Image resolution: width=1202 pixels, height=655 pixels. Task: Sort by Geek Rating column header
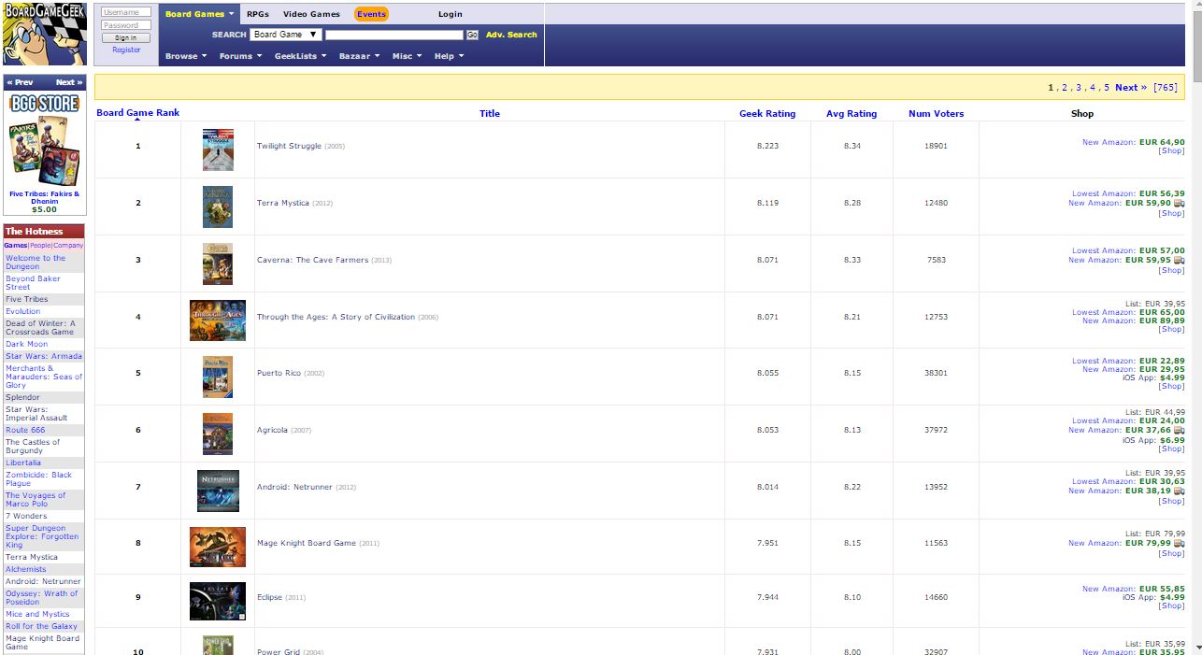point(766,114)
